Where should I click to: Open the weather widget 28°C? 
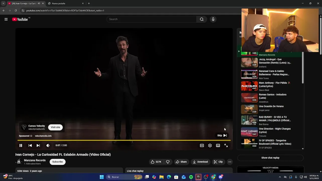[13, 177]
